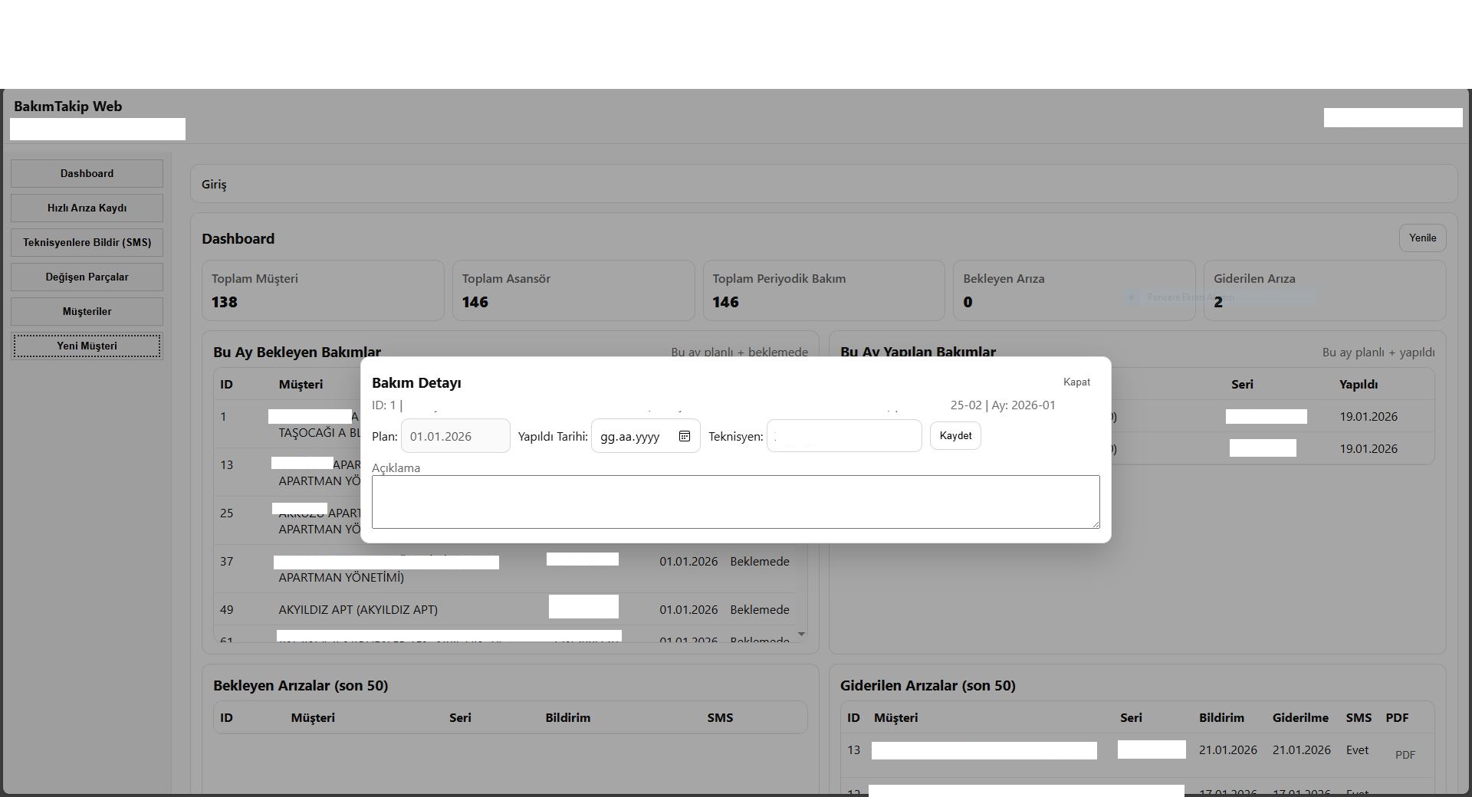Click the Plan date field
Screen dimensions: 1472x797
[x=455, y=436]
